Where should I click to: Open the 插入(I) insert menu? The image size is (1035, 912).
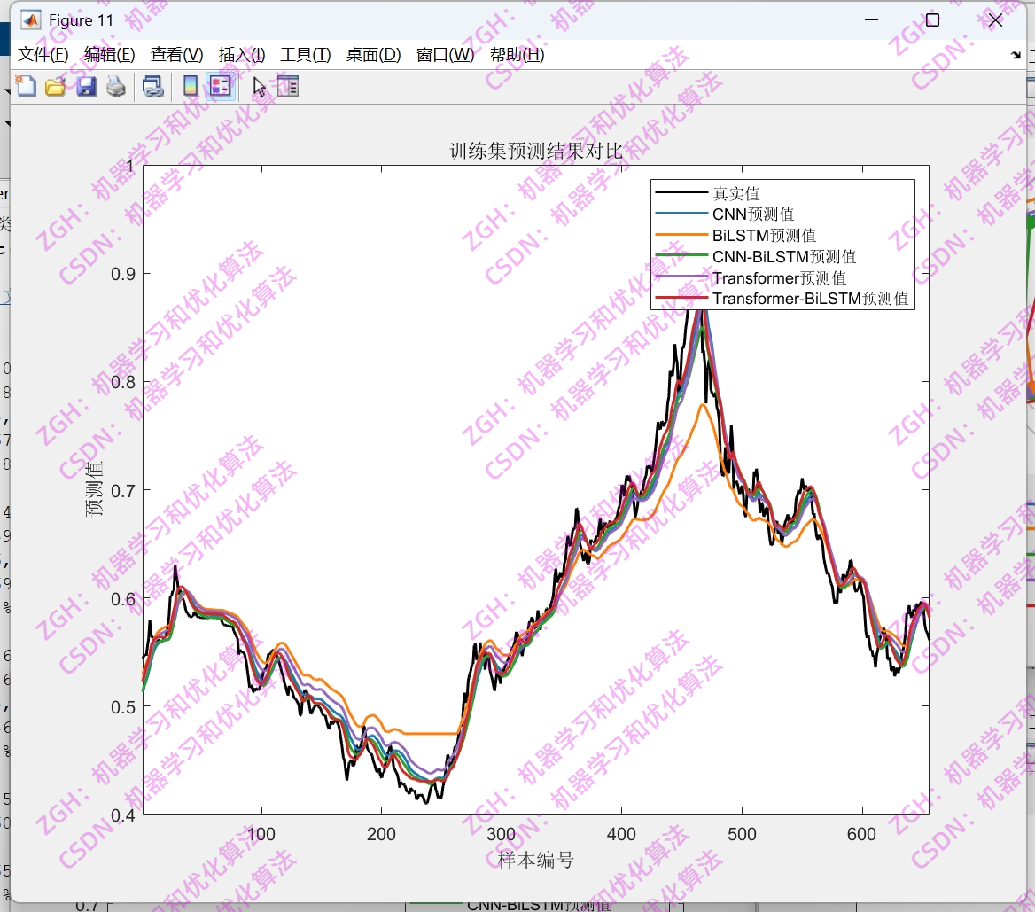(x=240, y=54)
